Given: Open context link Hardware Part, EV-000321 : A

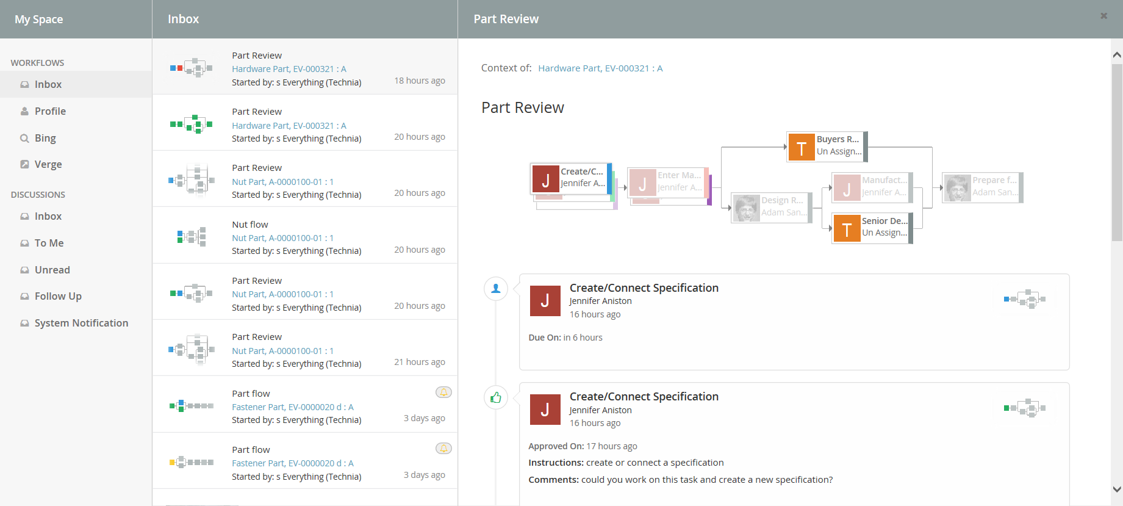Looking at the screenshot, I should tap(600, 68).
